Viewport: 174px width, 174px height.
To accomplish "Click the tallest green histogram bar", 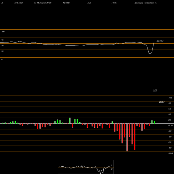I will coord(70,121).
